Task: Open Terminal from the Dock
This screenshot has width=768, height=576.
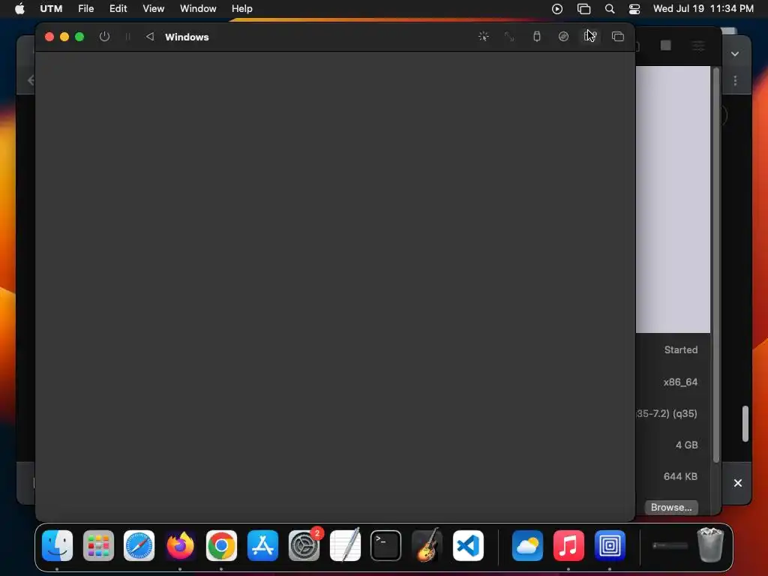Action: pyautogui.click(x=386, y=546)
